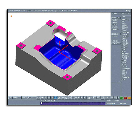The image size is (139, 114).
Task: Click the ZM zoom toolbar button
Action: click(69, 98)
